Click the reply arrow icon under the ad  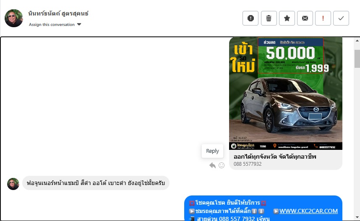[212, 165]
